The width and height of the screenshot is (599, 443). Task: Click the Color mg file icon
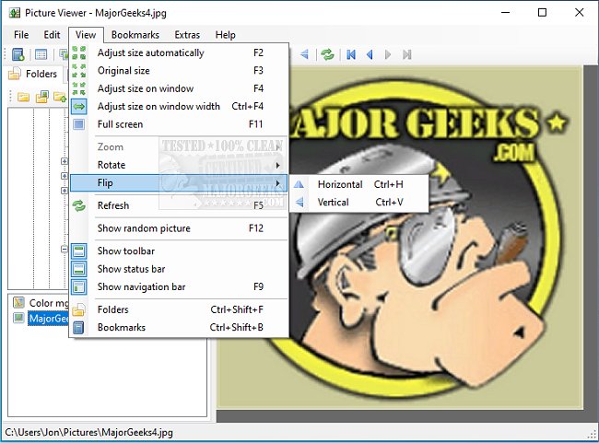point(18,302)
